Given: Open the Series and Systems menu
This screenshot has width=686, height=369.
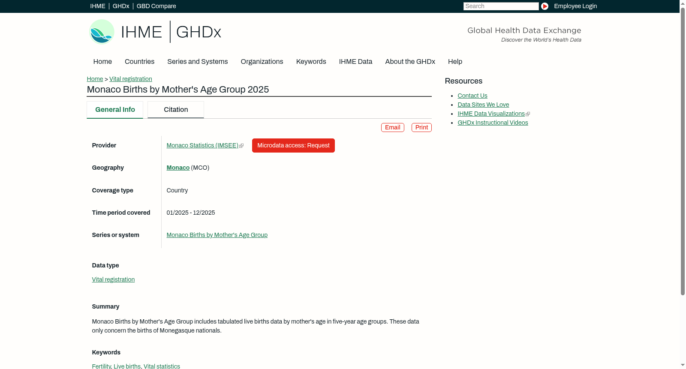Looking at the screenshot, I should [x=197, y=62].
